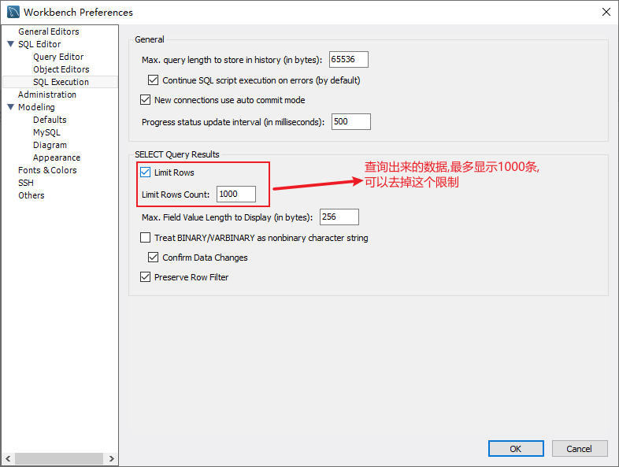Open General Editors preferences
The image size is (619, 467).
coord(49,32)
